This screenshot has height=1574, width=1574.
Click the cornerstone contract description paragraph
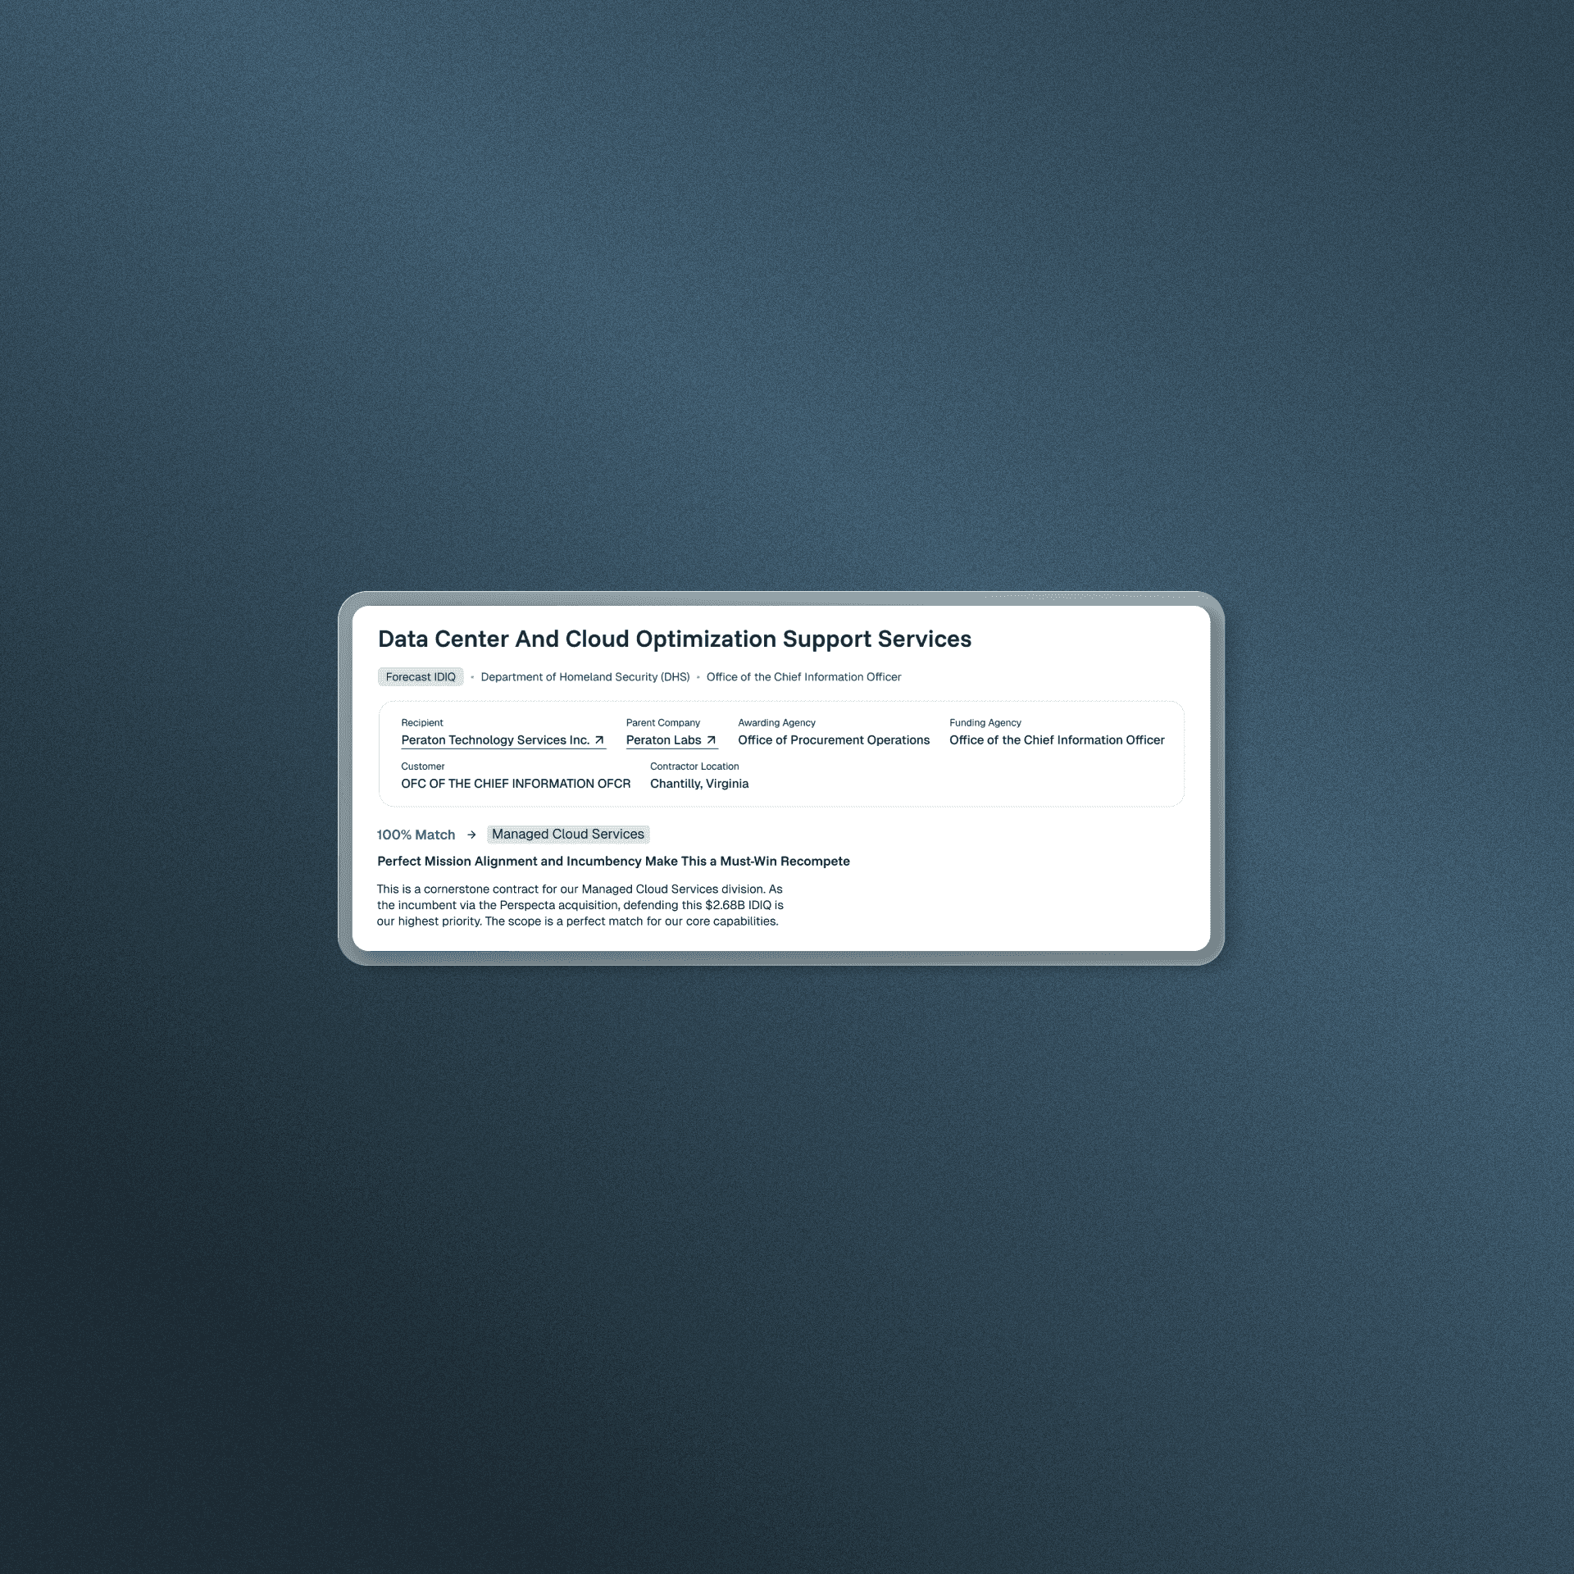[x=580, y=904]
